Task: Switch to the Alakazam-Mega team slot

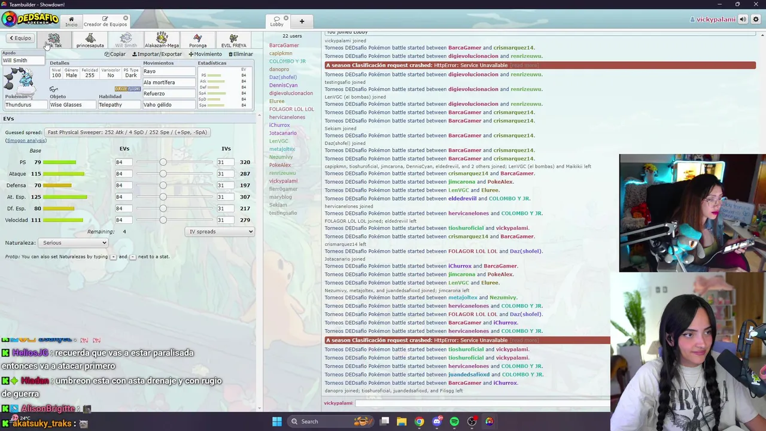Action: click(x=162, y=40)
